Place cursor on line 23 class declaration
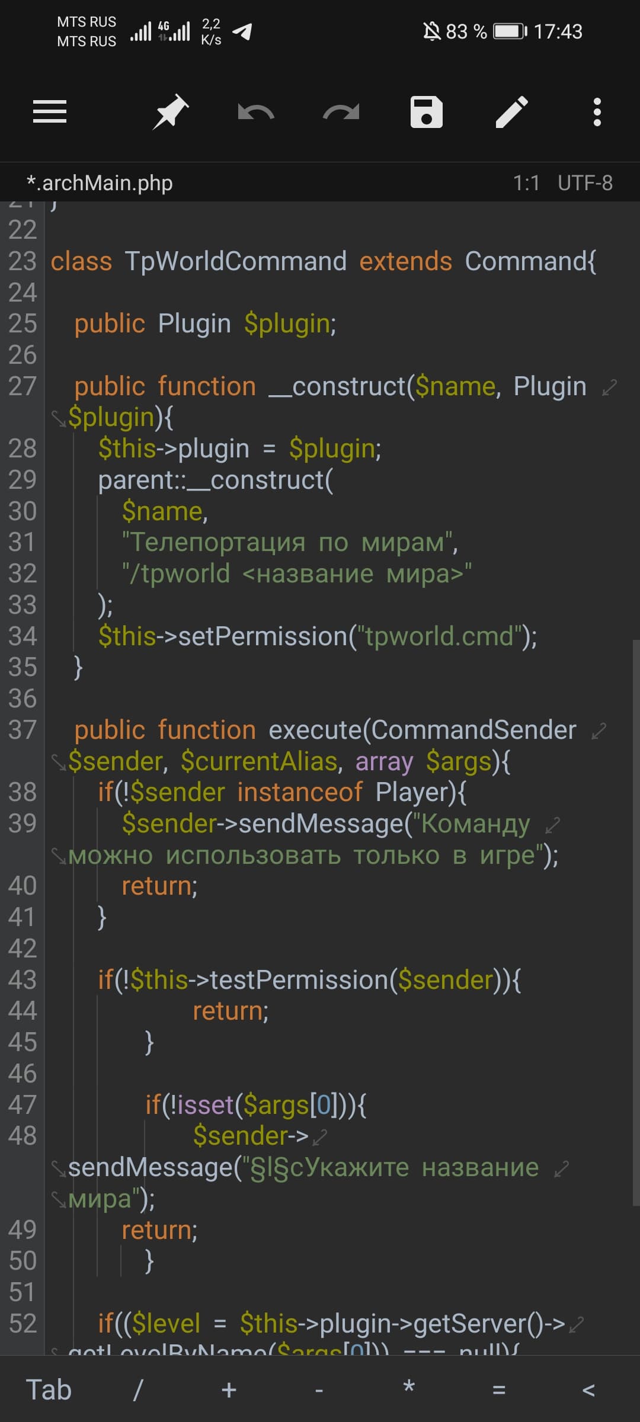This screenshot has width=640, height=1422. click(324, 261)
